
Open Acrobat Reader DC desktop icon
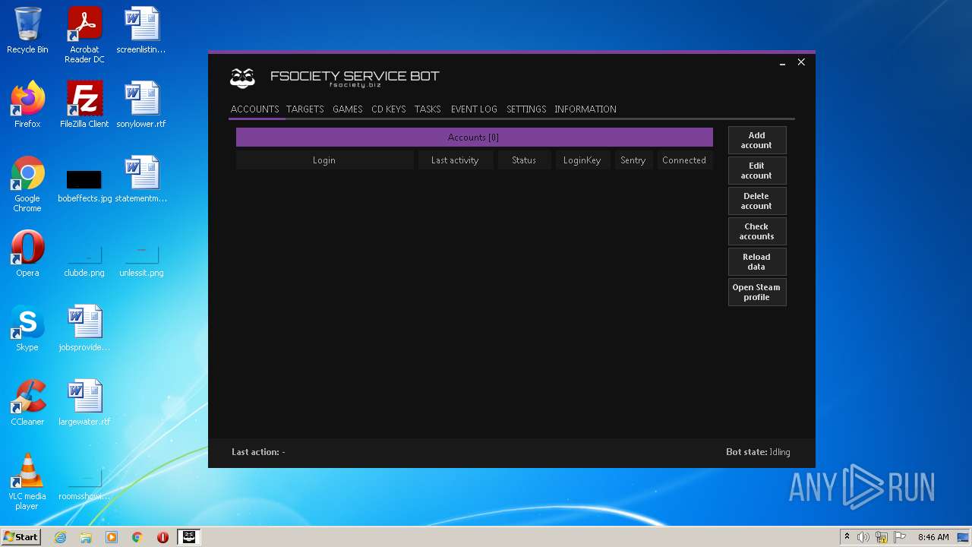(84, 35)
